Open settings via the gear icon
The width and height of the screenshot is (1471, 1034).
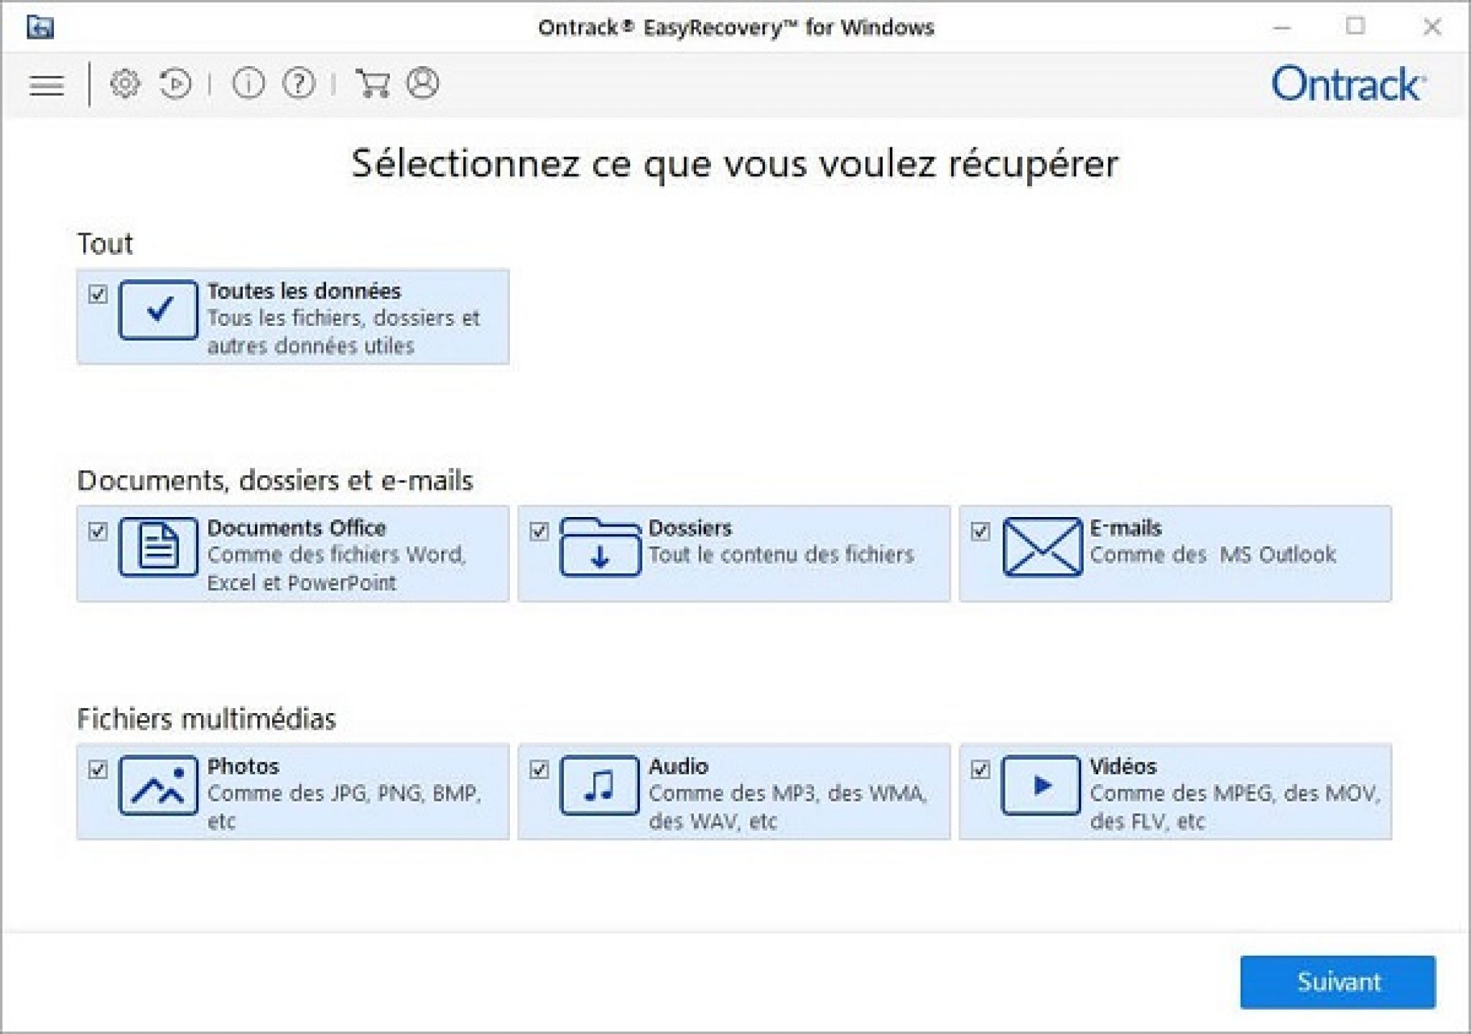pos(125,84)
